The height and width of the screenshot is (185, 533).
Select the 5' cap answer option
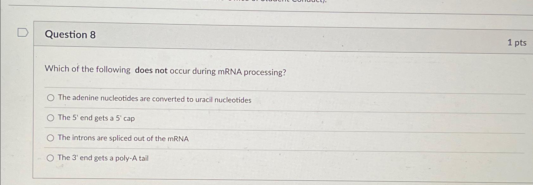50,118
